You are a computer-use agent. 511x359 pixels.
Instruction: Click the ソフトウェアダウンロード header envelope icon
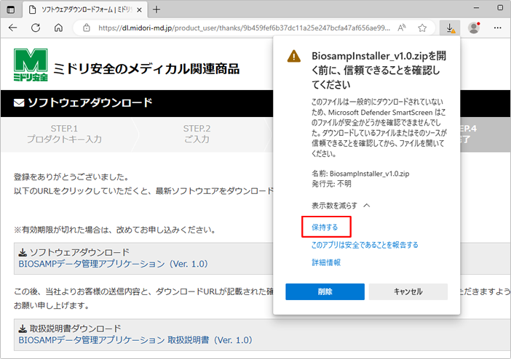coord(19,103)
